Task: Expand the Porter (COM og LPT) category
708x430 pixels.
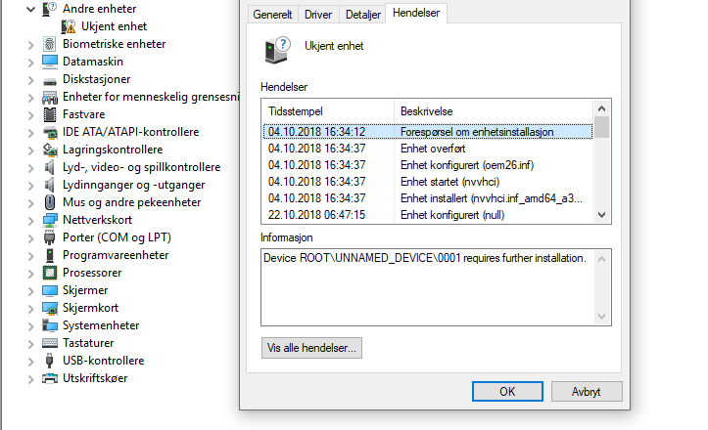Action: click(x=32, y=237)
